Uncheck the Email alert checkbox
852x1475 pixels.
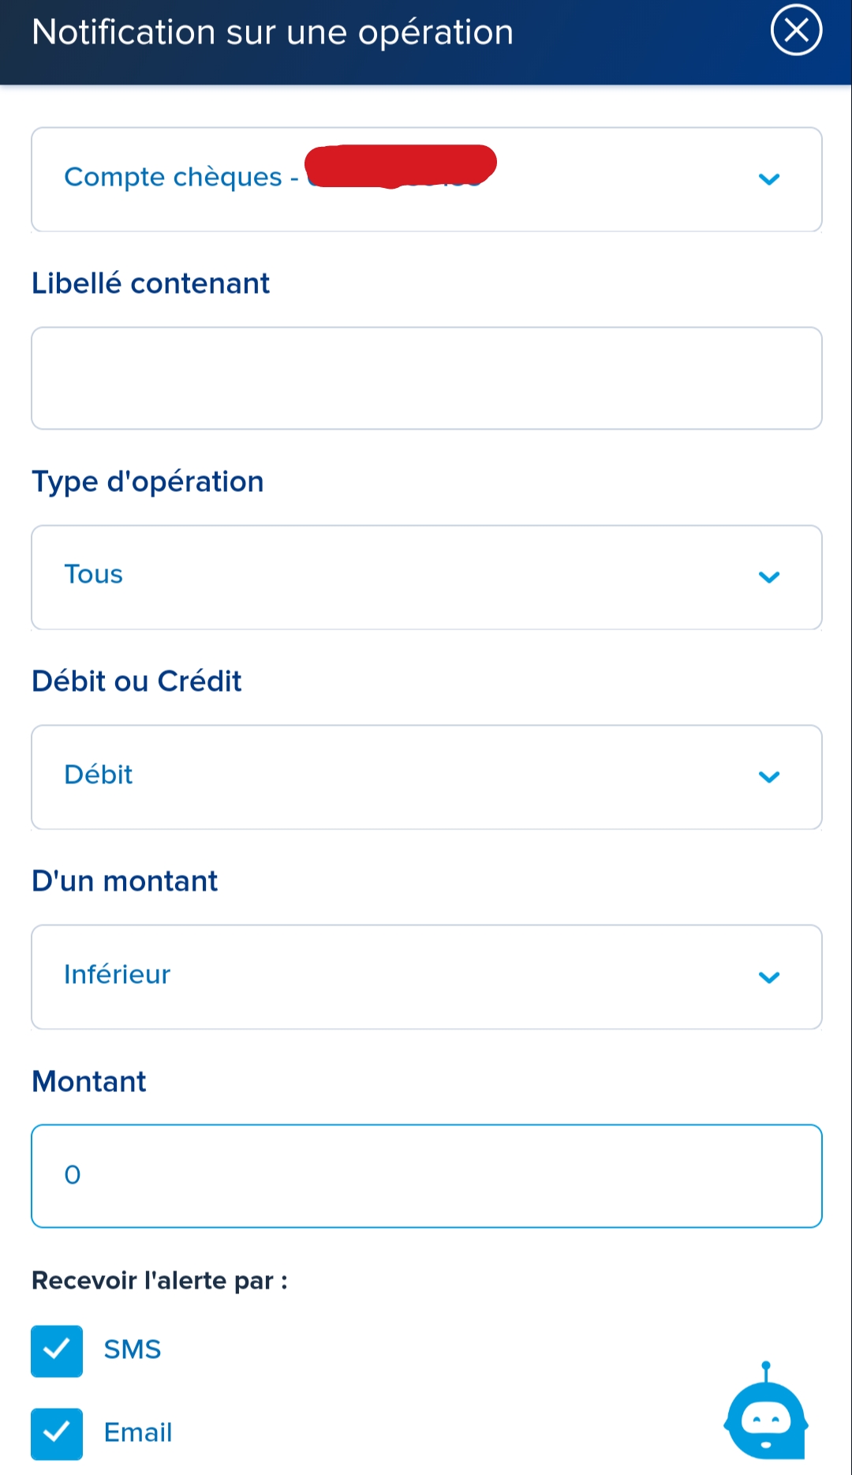point(57,1433)
